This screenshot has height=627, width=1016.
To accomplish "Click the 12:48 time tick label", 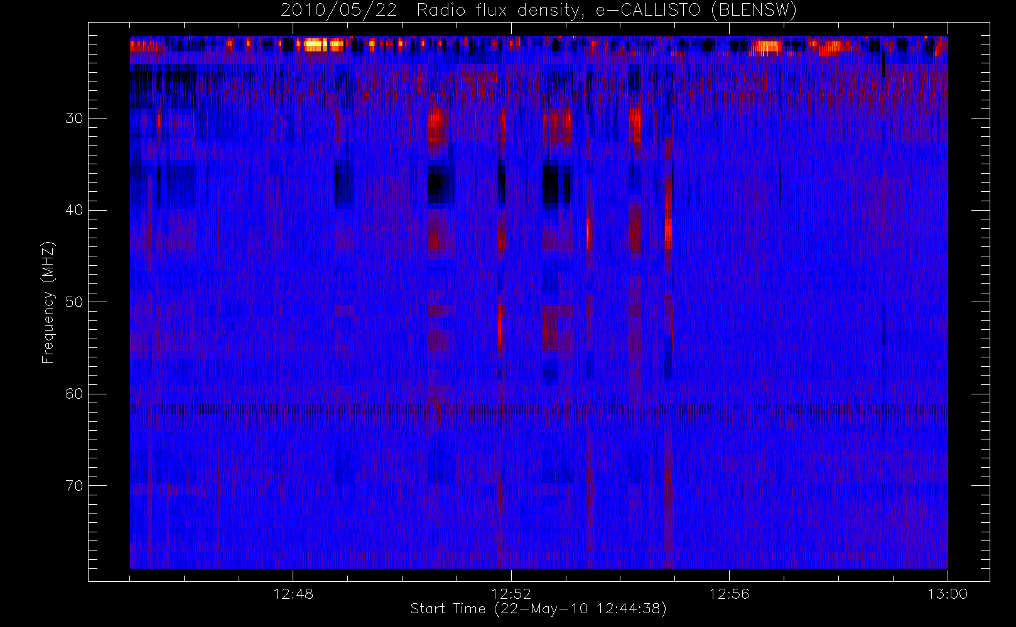I will (293, 594).
